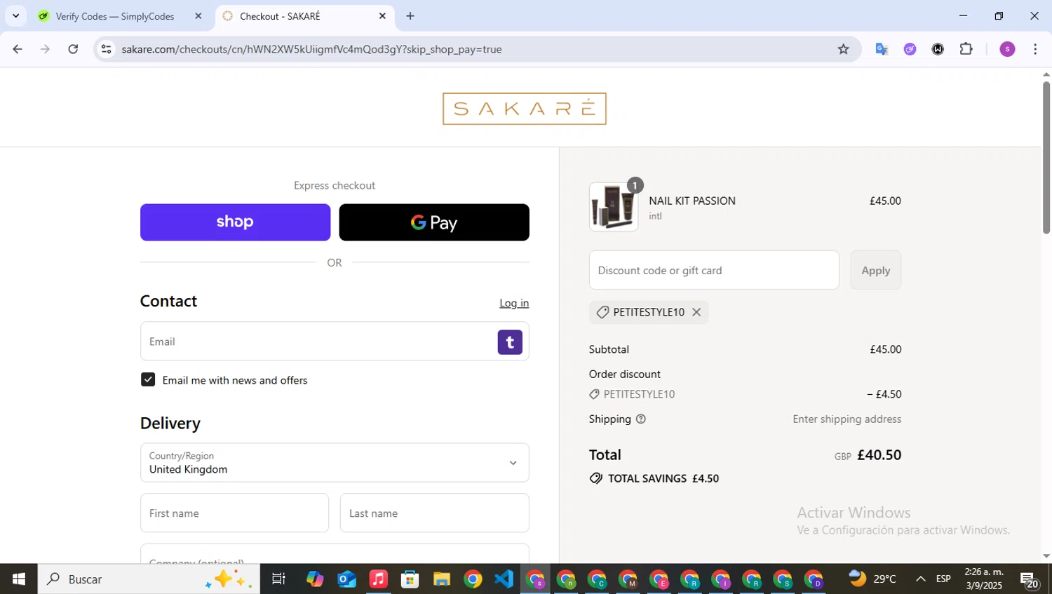
Task: Open File Explorer from the taskbar
Action: coord(441,579)
